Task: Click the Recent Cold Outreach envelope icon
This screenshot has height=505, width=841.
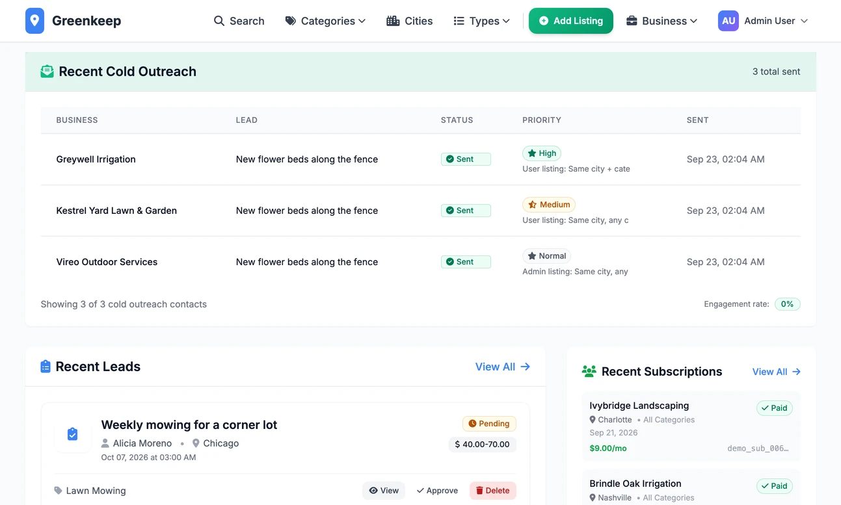Action: click(x=47, y=71)
